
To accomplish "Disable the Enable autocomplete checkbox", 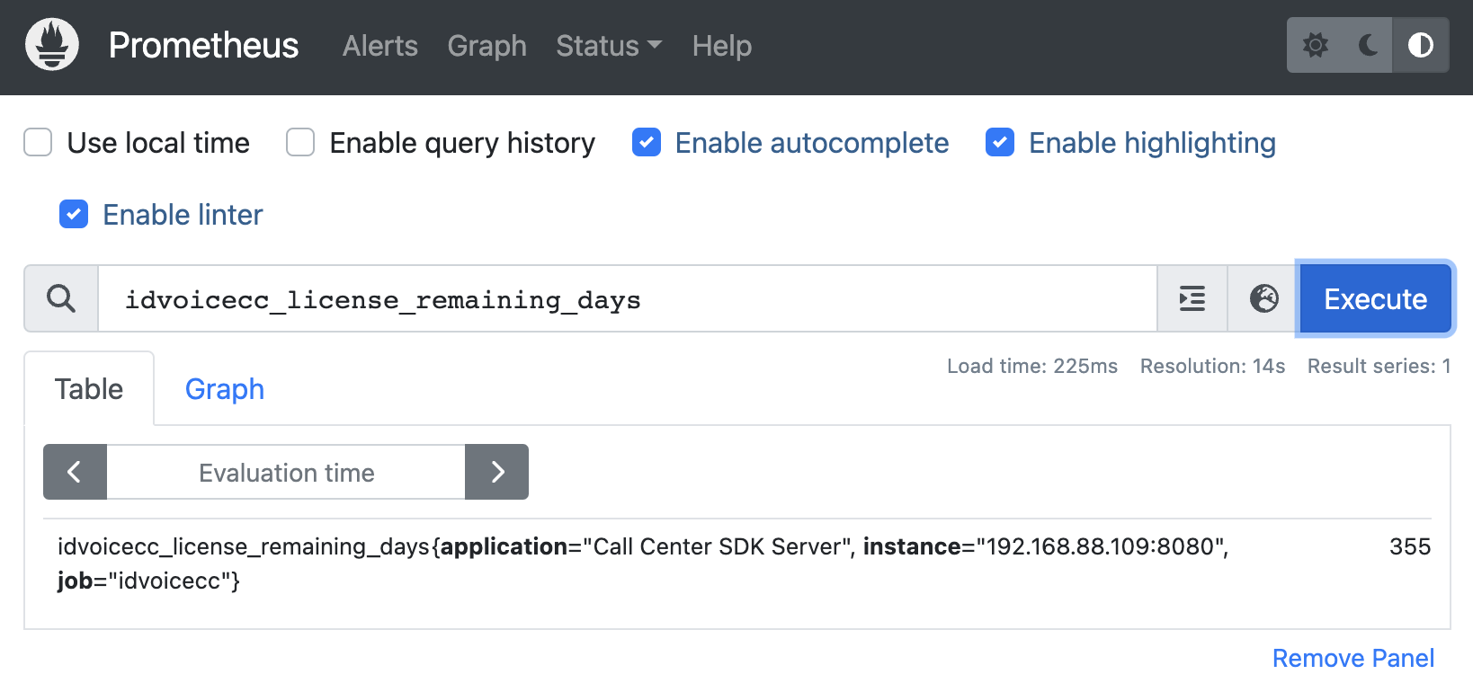I will point(647,142).
